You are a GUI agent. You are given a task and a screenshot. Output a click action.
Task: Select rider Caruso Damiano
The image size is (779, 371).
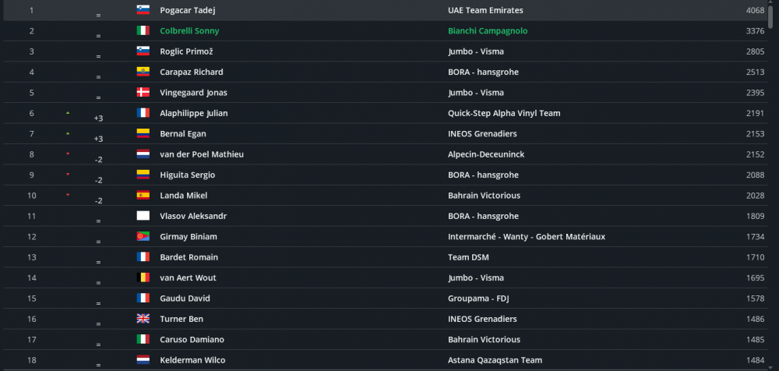click(x=192, y=339)
